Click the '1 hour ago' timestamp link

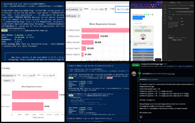(171, 74)
